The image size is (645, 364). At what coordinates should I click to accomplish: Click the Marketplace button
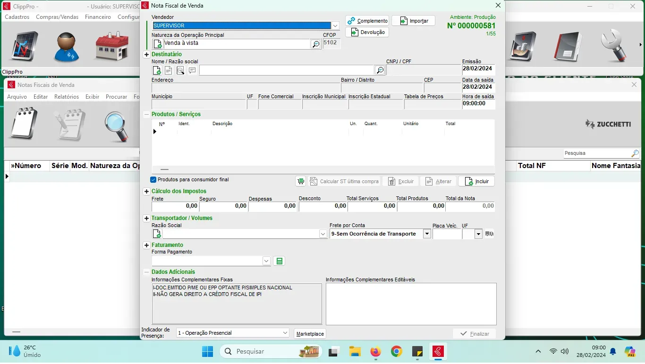(x=310, y=334)
